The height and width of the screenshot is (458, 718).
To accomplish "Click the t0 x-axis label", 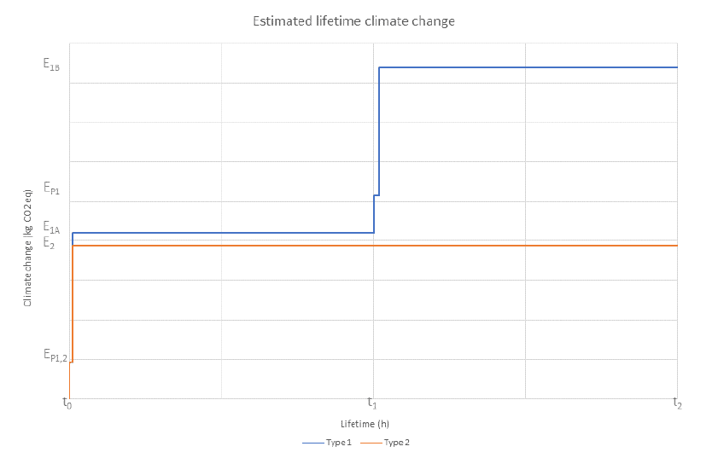I will coord(67,403).
